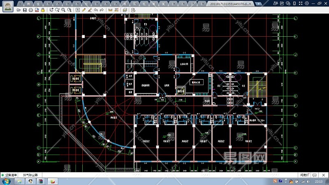Open the WeChat chat icon
Image resolution: width=329 pixels, height=185 pixels.
(x=288, y=3)
